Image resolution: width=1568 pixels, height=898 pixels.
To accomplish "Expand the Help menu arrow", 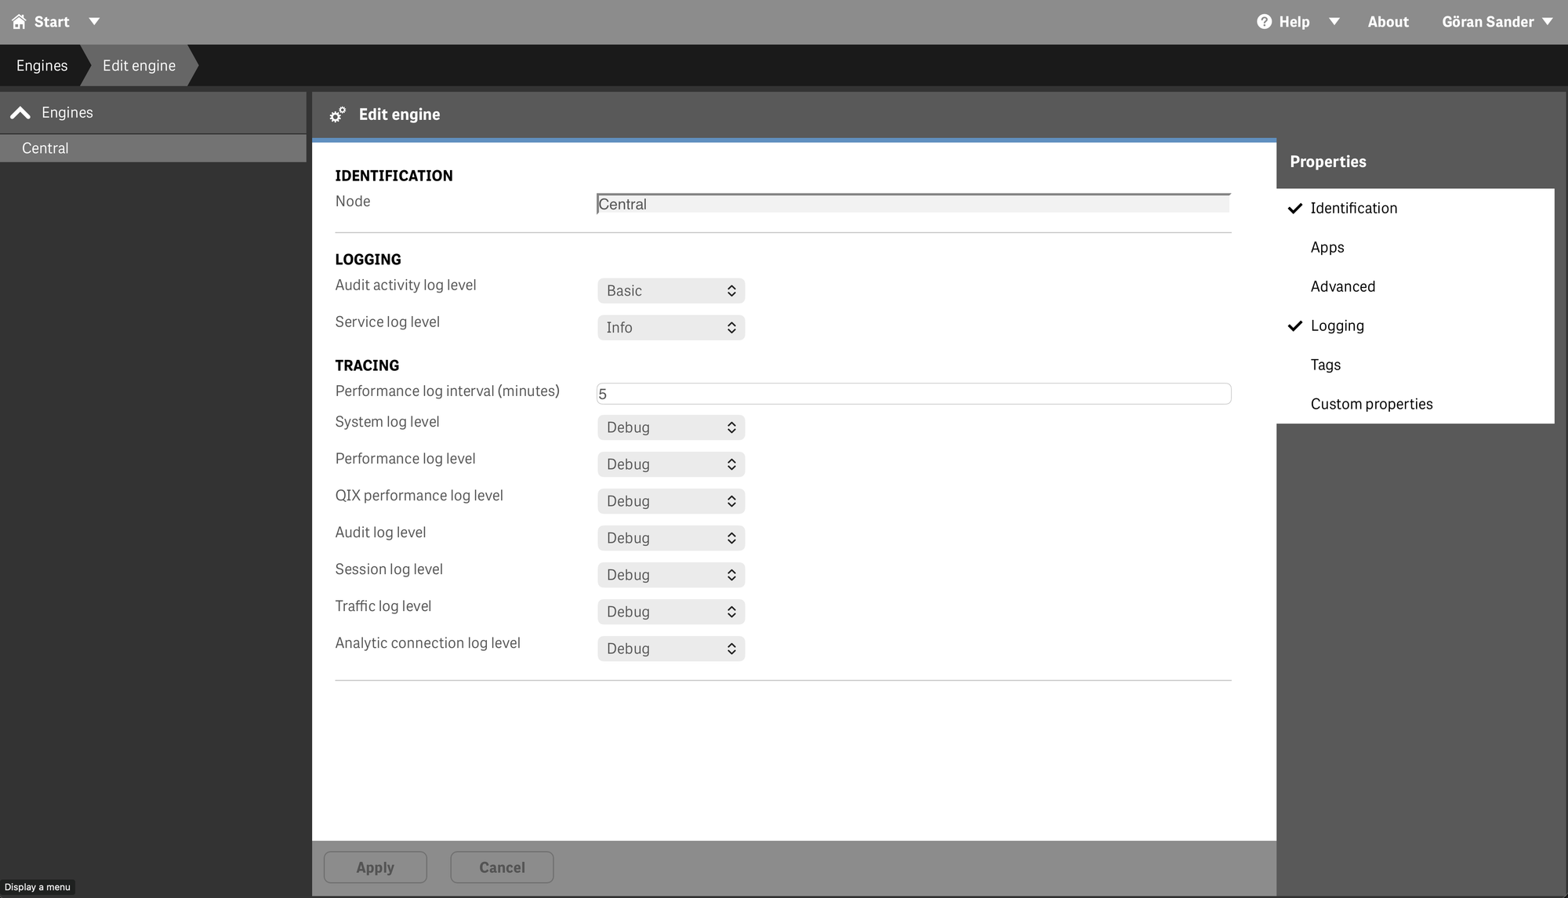I will tap(1334, 22).
